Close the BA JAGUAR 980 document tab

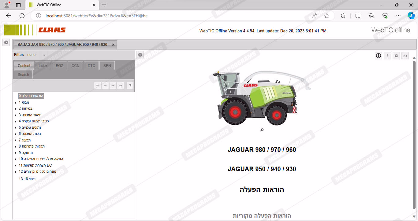113,45
